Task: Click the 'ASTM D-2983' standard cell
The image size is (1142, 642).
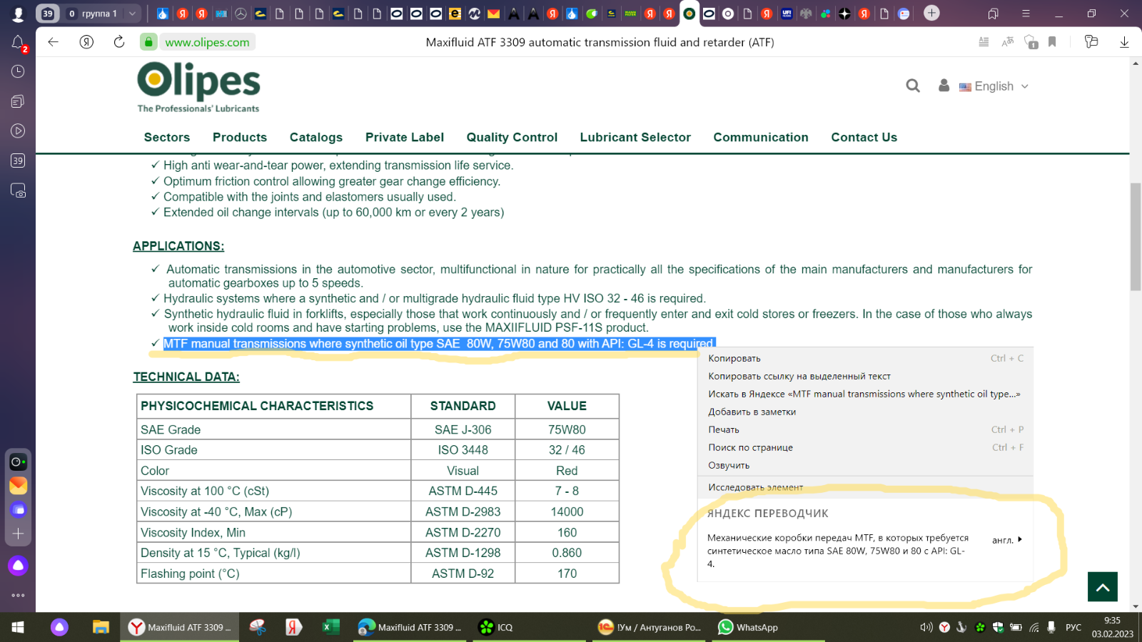Action: point(463,511)
